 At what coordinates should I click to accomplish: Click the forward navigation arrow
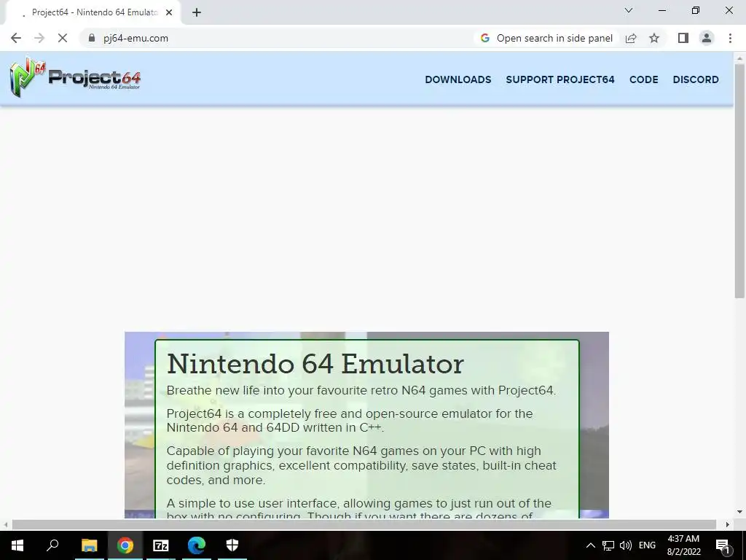(39, 38)
